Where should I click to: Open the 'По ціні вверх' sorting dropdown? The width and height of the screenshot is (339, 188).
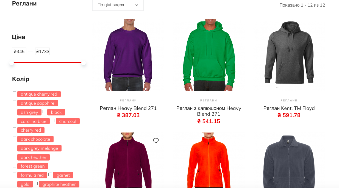118,5
